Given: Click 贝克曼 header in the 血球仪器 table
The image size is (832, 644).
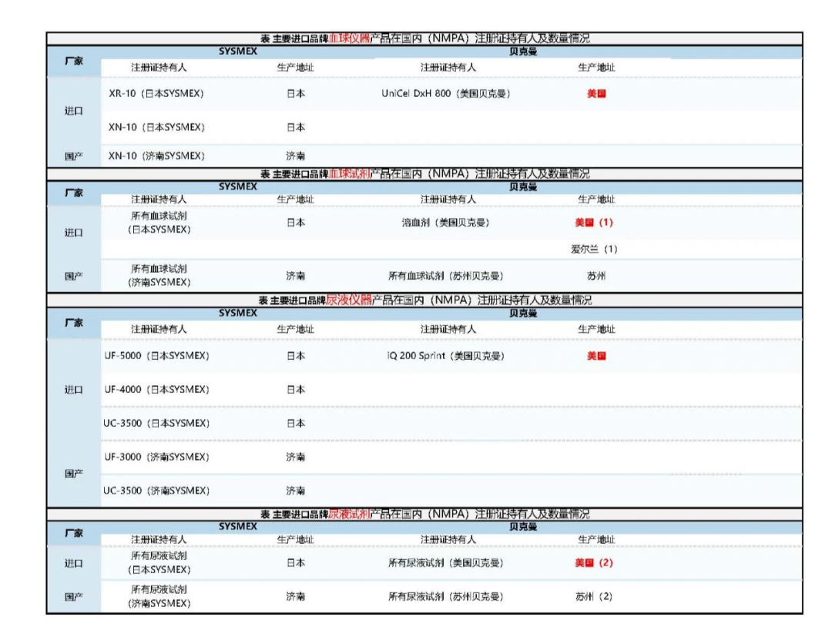Looking at the screenshot, I should [x=523, y=52].
